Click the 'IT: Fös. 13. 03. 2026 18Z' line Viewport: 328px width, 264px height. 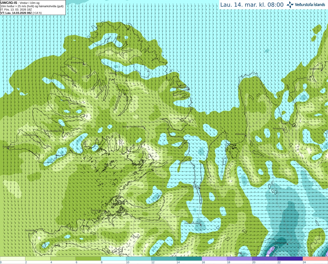point(16,9)
